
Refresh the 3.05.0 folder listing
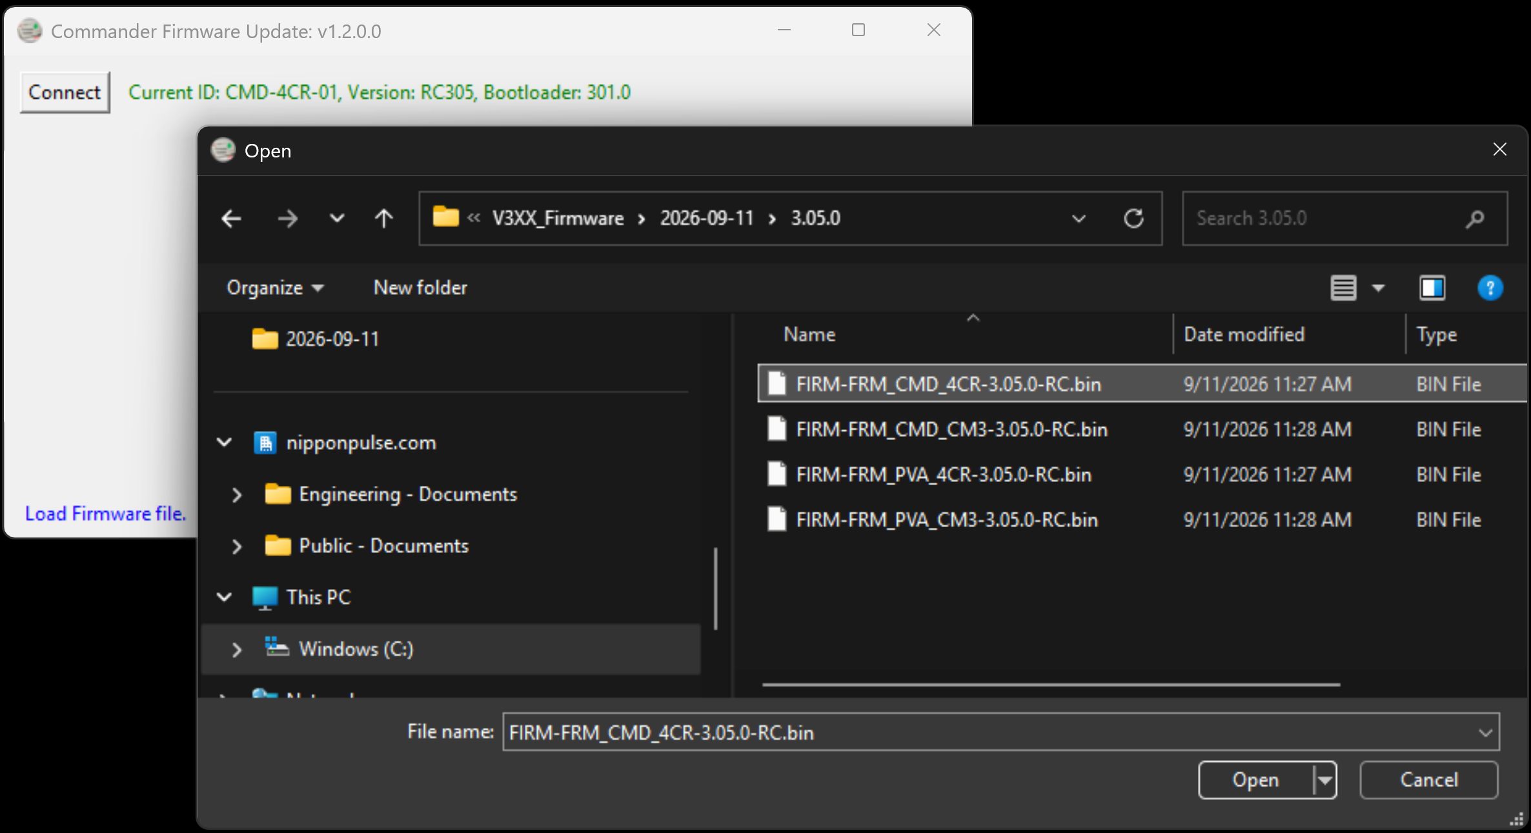tap(1133, 219)
